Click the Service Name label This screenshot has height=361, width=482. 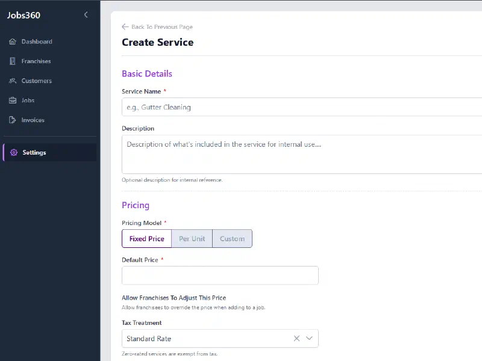coord(142,91)
